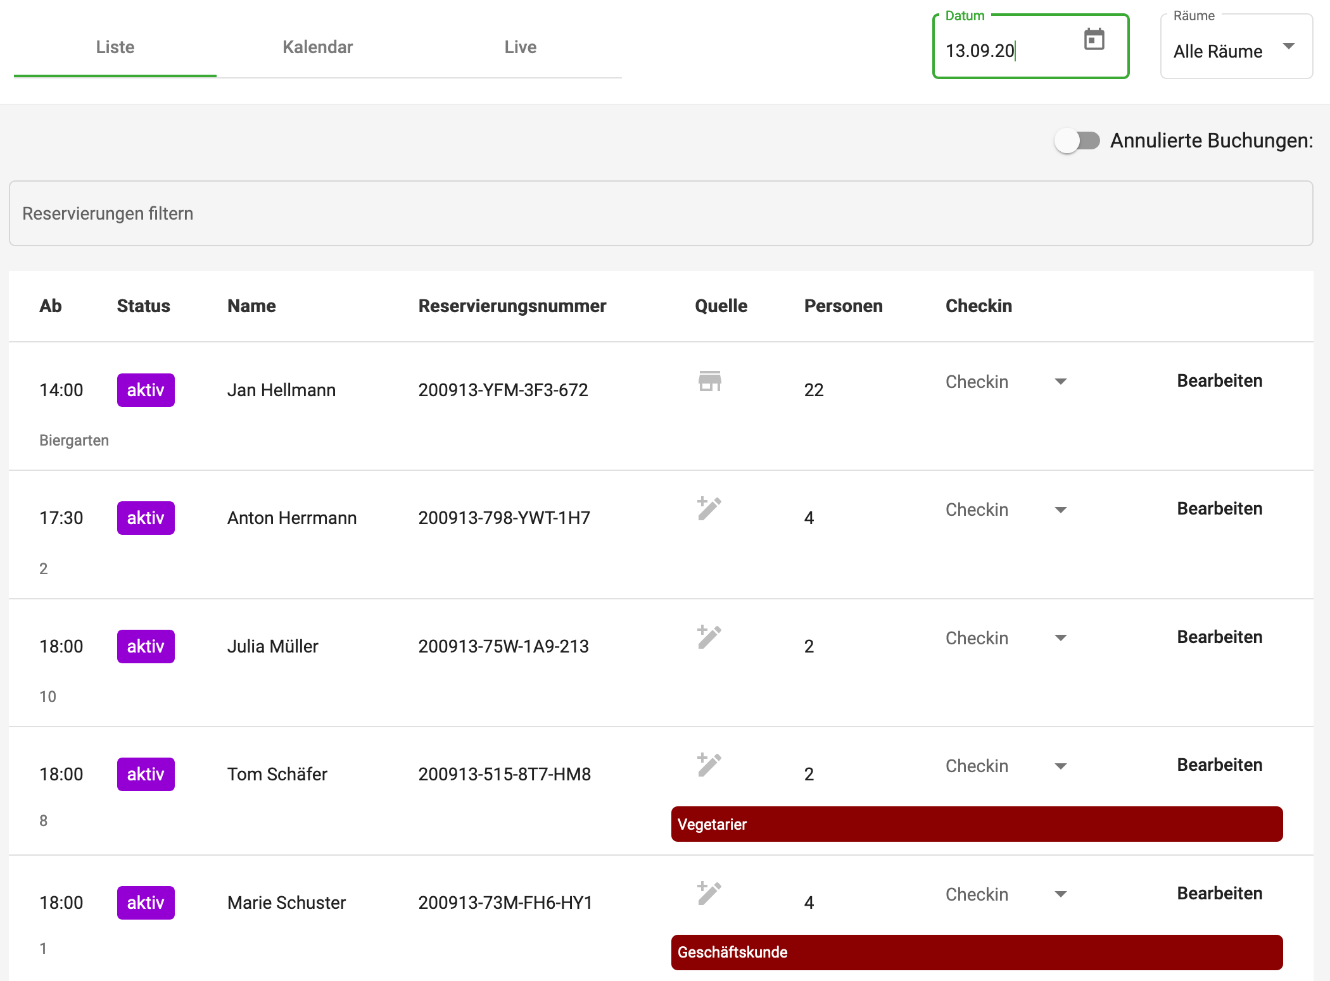Select reservation number 200913-515-8T7-HM8

coord(505,774)
